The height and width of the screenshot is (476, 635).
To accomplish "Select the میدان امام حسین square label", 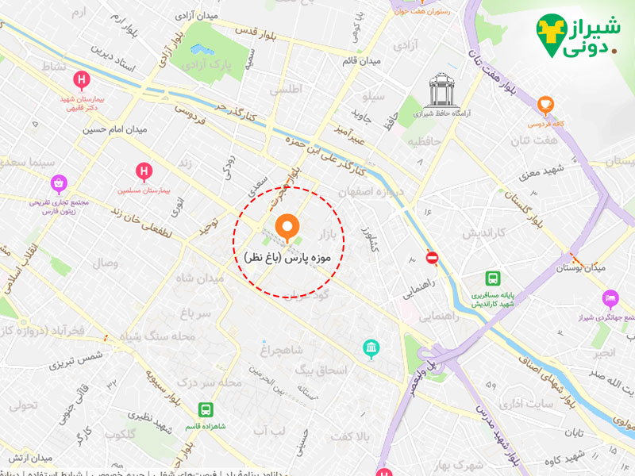I will [x=115, y=130].
